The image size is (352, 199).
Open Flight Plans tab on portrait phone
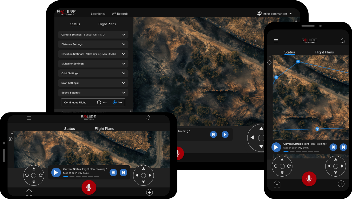(x=324, y=52)
